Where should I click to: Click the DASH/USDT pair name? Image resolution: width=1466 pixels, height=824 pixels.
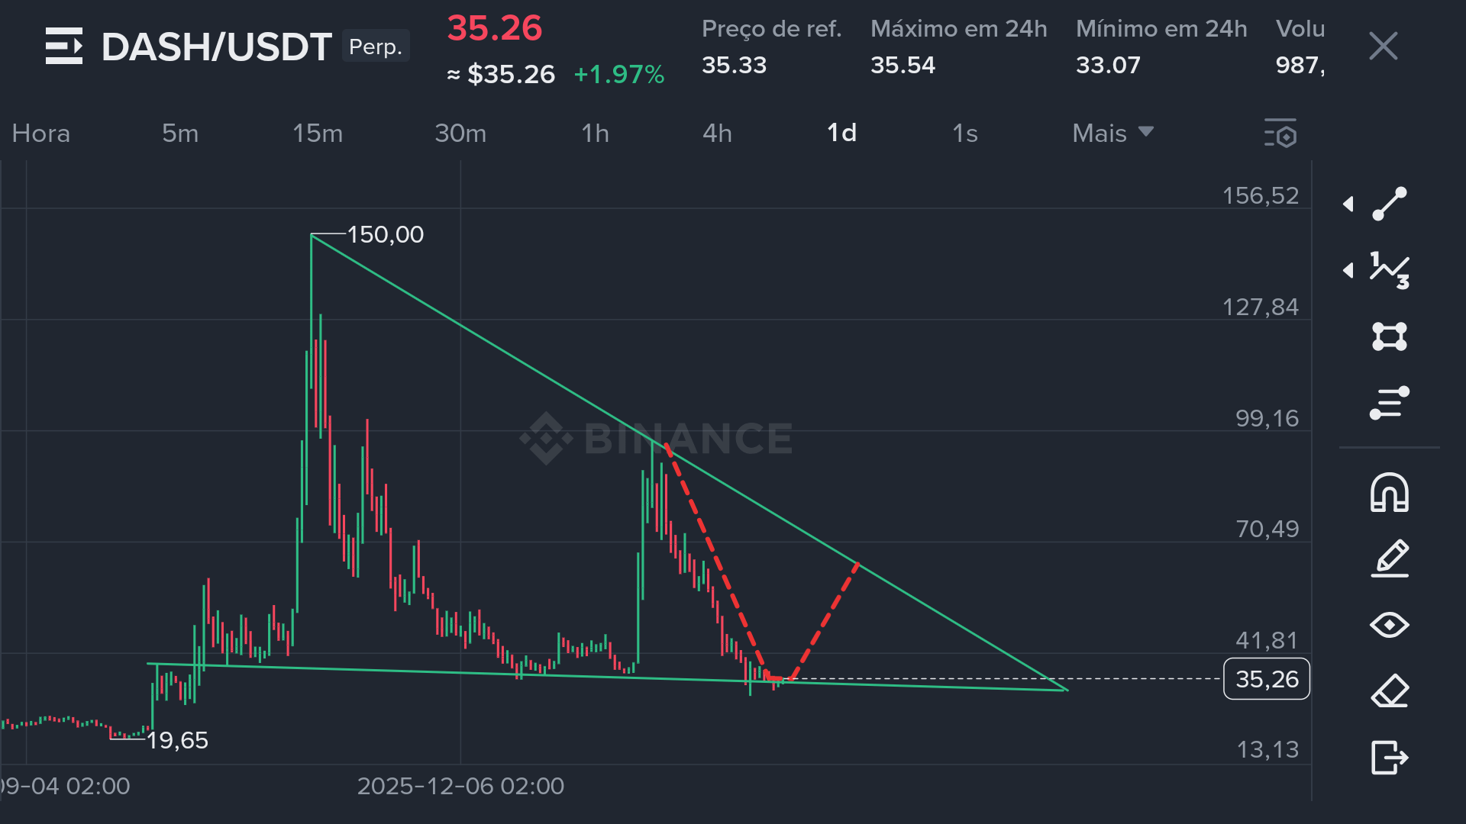pos(216,47)
